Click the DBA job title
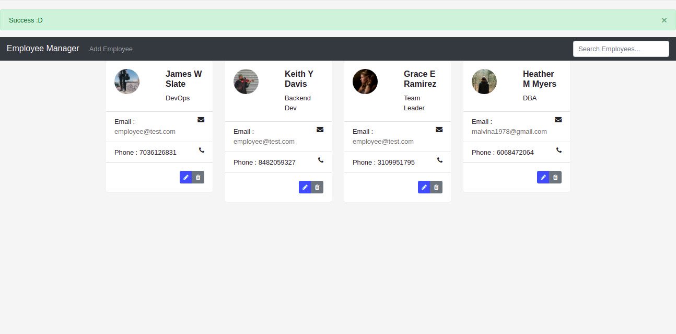 (x=530, y=98)
